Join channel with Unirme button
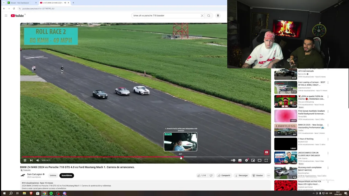349x196 pixels. click(x=53, y=176)
